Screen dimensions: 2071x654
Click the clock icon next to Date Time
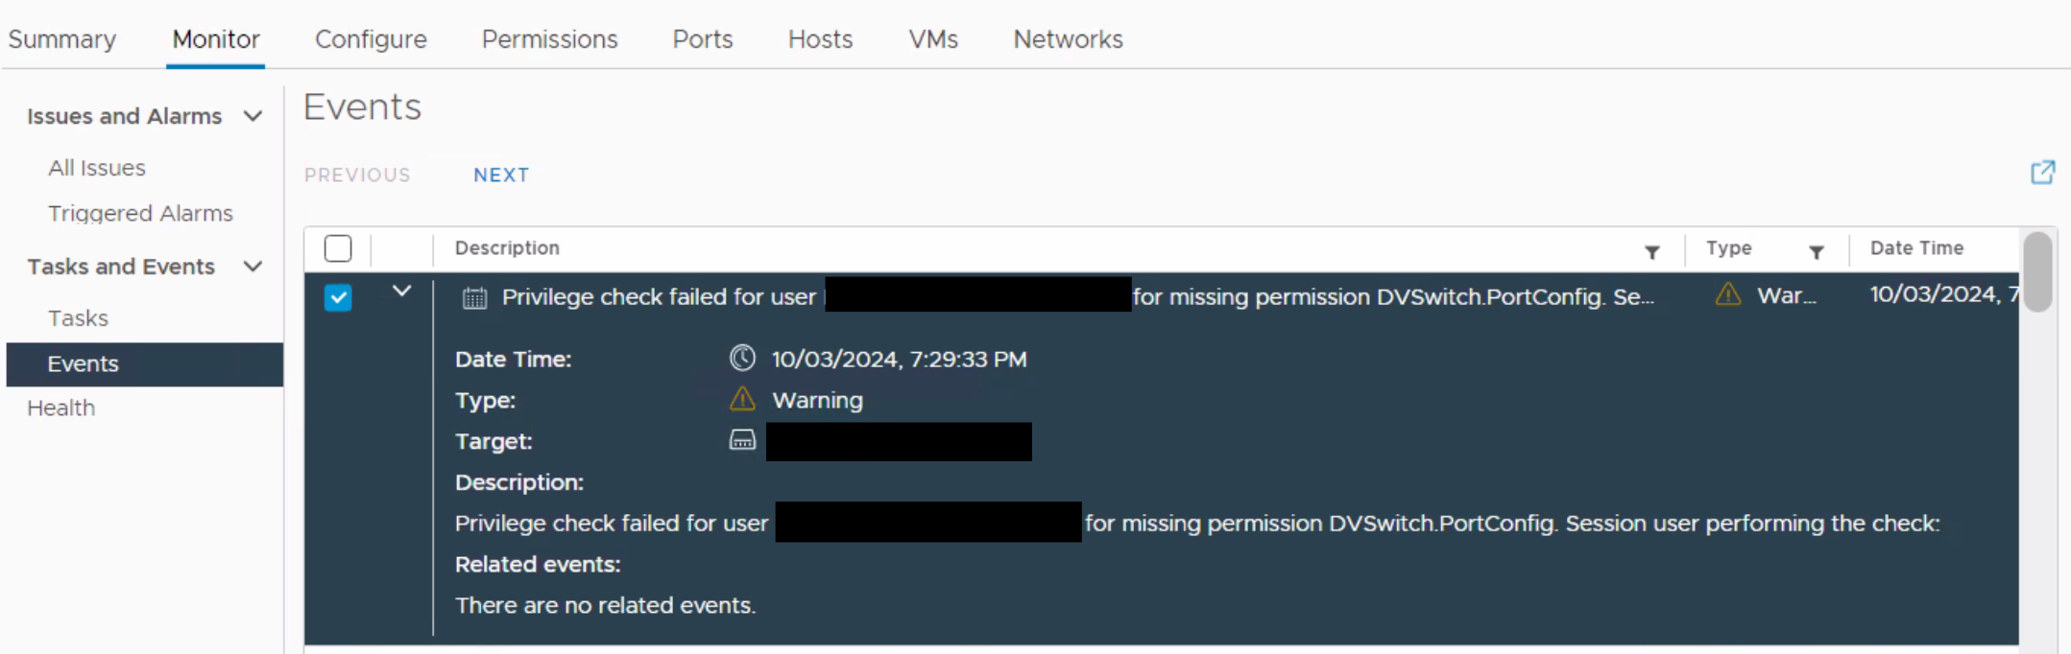pyautogui.click(x=742, y=359)
